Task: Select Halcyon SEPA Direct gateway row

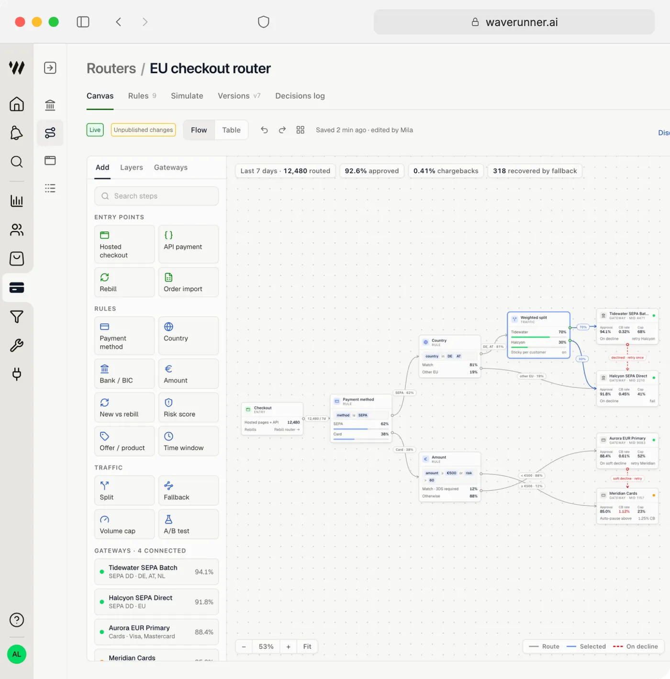Action: click(156, 602)
